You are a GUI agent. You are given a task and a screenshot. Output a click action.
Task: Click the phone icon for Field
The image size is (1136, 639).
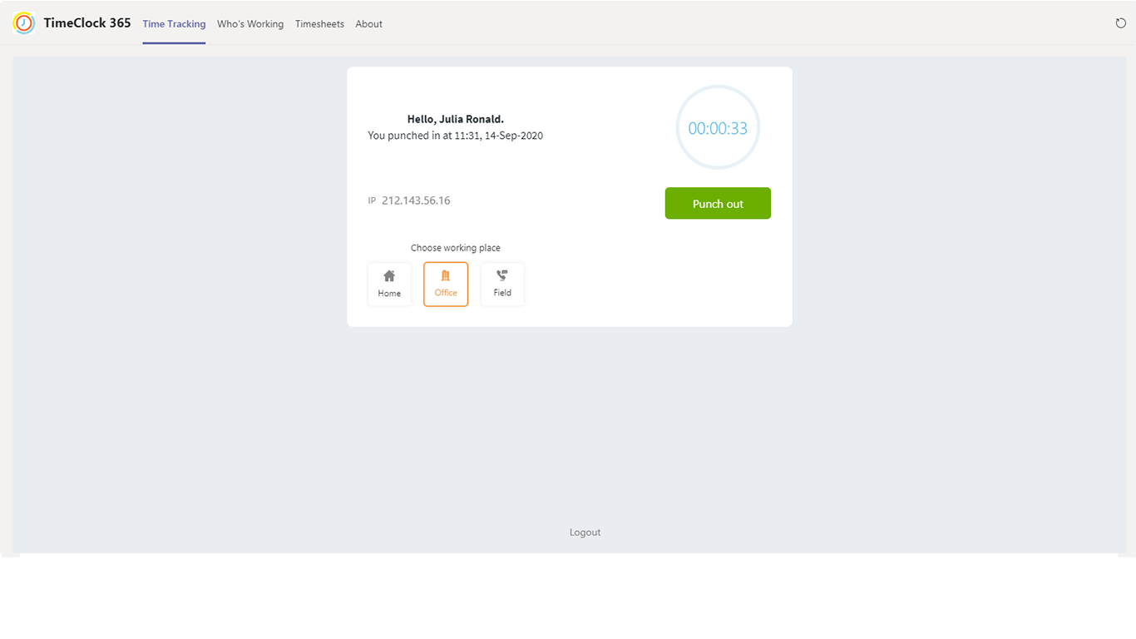coord(502,275)
